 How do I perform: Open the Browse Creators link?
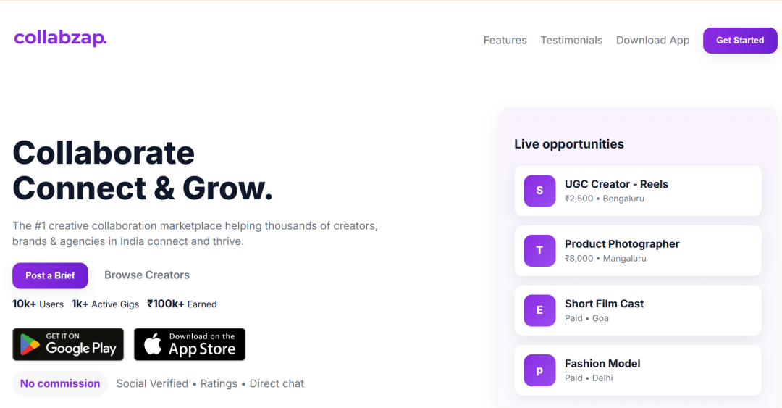coord(147,275)
